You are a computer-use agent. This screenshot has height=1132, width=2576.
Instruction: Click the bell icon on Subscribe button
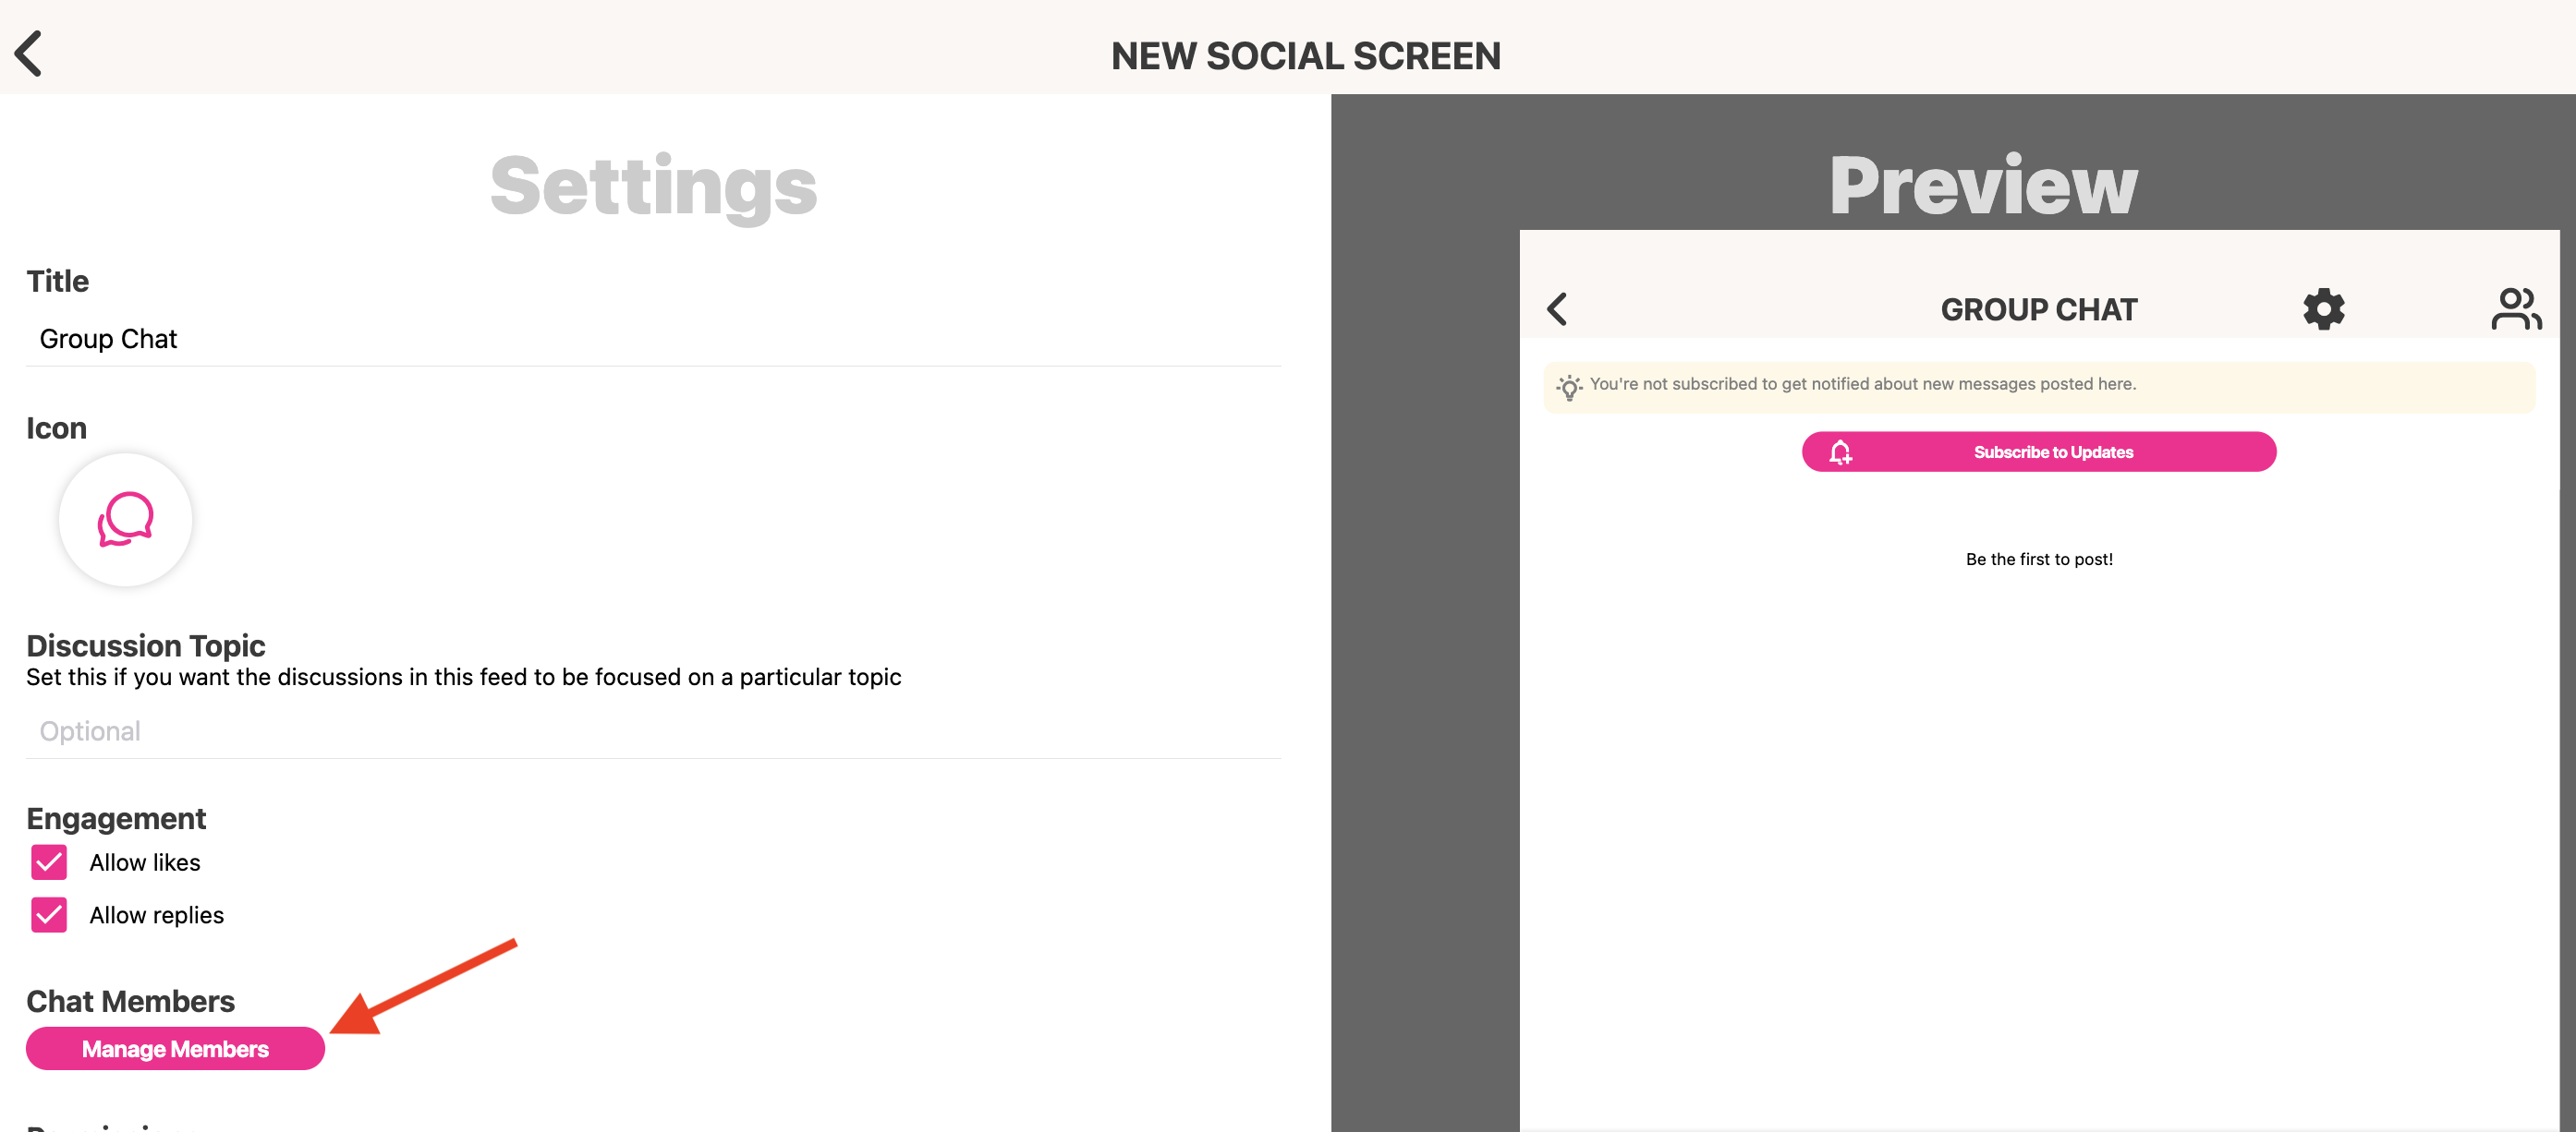[1840, 452]
